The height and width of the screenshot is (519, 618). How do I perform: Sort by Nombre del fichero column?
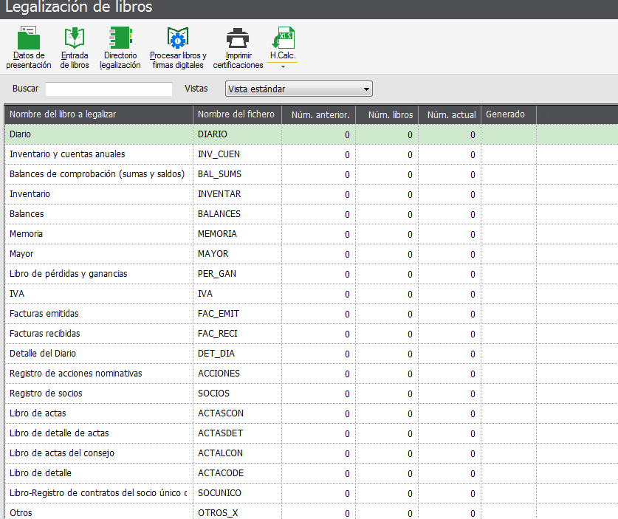click(237, 114)
